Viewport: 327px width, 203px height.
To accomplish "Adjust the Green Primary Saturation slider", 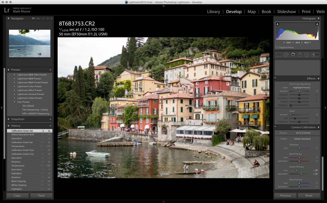I will [301, 174].
